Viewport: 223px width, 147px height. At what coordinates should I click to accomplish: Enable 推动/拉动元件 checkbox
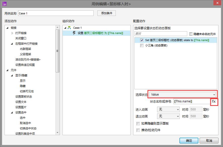tap(138, 130)
